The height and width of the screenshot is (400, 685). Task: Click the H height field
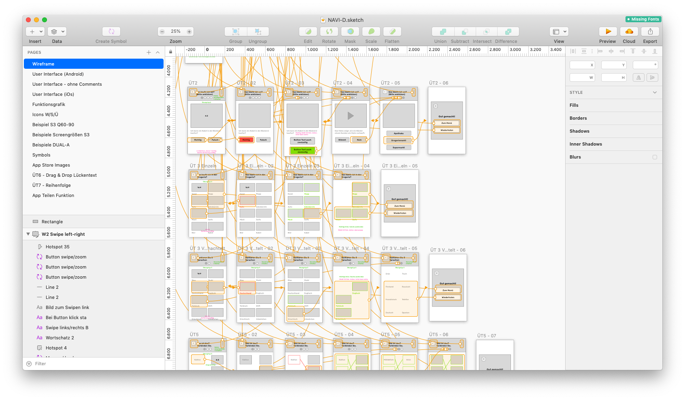614,78
